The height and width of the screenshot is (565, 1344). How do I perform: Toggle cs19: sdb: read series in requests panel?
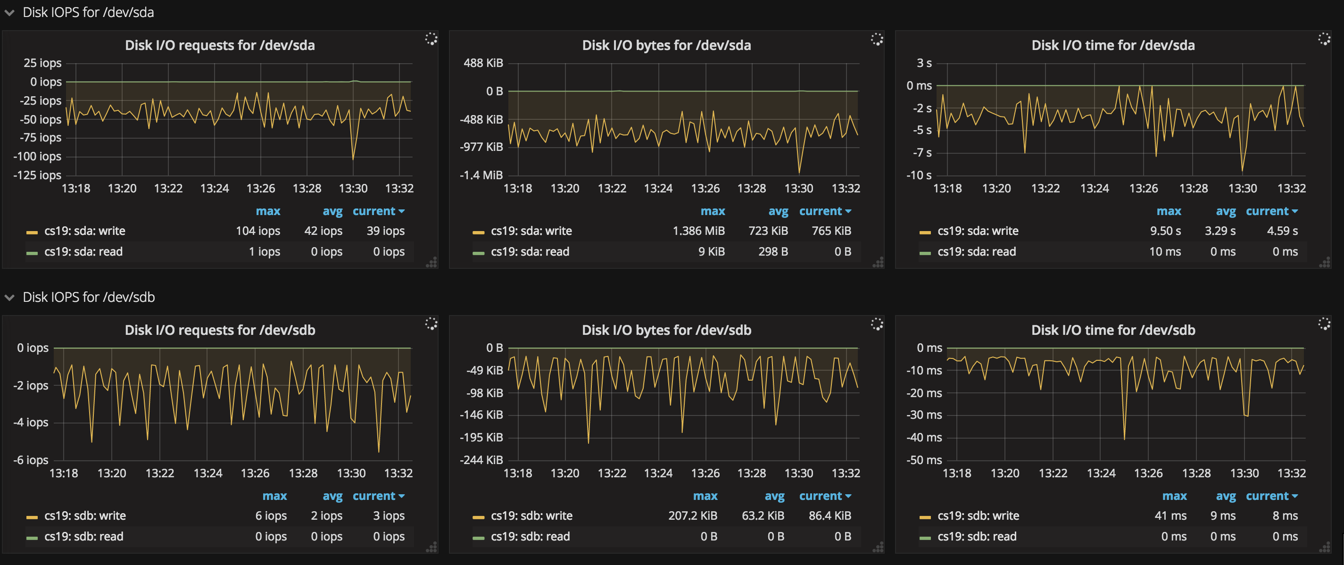coord(84,536)
